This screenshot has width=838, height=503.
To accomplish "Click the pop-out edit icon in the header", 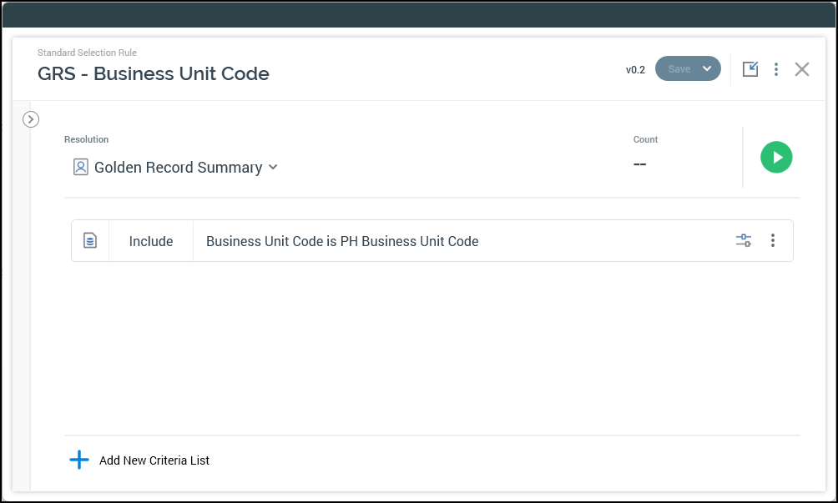I will [750, 69].
